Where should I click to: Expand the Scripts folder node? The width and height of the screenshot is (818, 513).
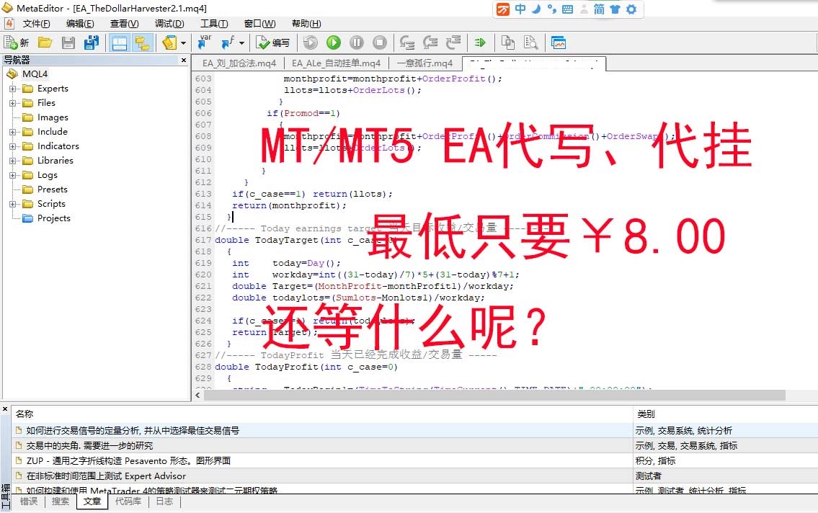coord(12,204)
